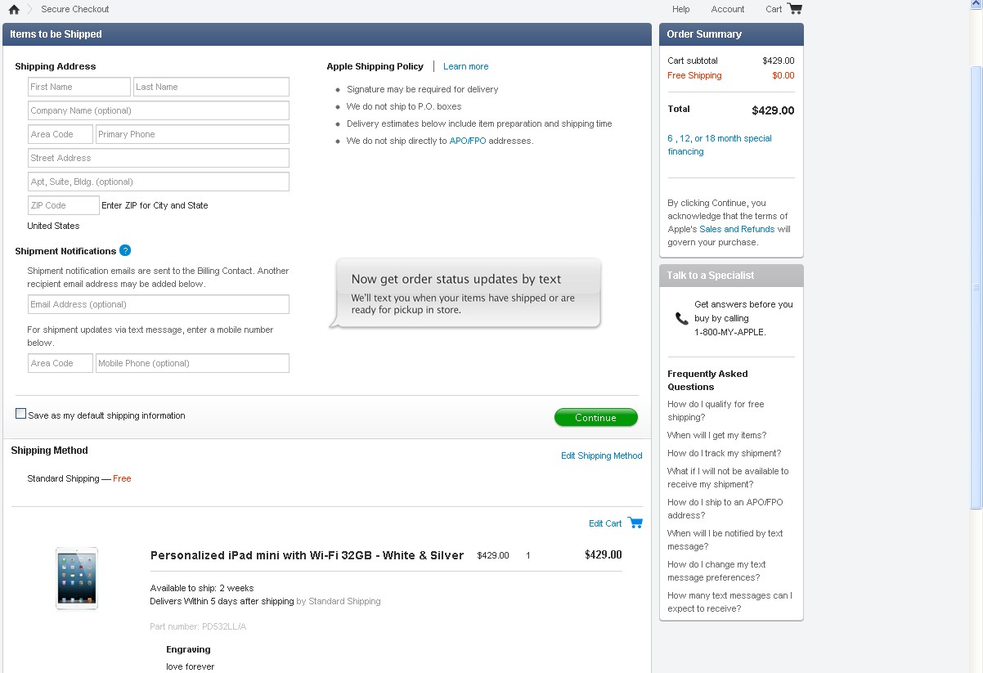This screenshot has height=673, width=983.
Task: Open FAQ How do I ship to APO/FPO address
Action: click(725, 509)
